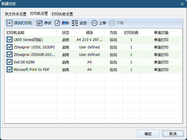Viewport: 187px width, 140px height.
Task: Click the 下移 down arrow icon
Action: tap(112, 23)
